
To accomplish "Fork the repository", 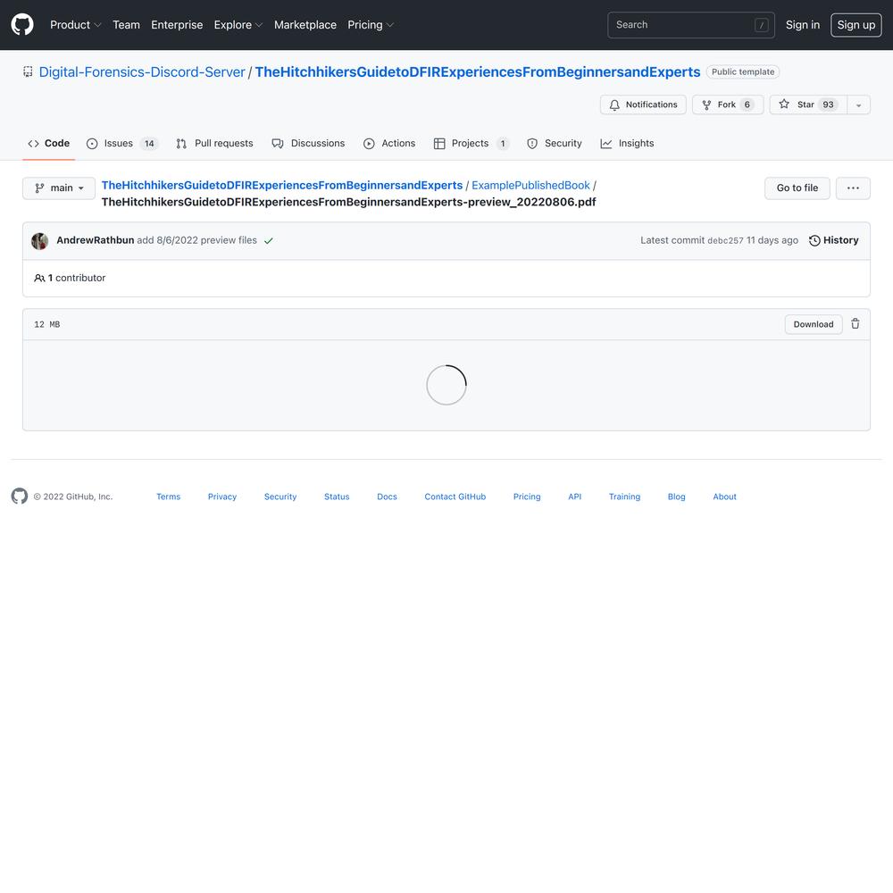I will tap(728, 104).
